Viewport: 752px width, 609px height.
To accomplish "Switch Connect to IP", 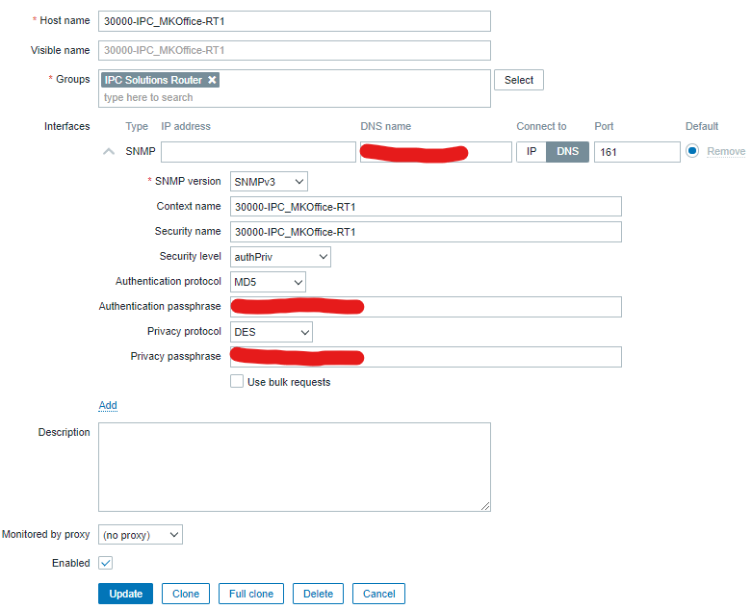I will [x=532, y=152].
